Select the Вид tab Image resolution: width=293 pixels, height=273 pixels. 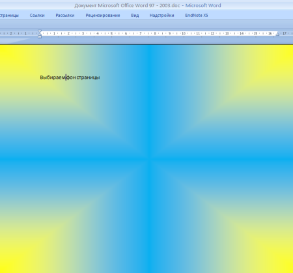click(x=135, y=16)
